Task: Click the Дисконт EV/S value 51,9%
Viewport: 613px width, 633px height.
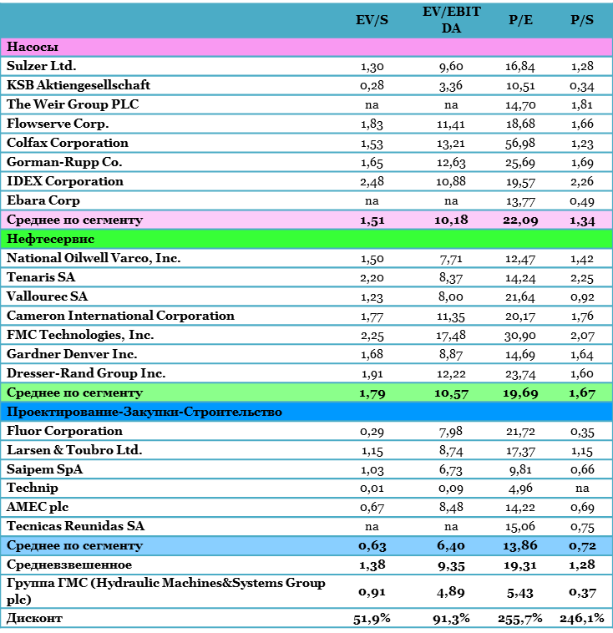Action: [372, 619]
